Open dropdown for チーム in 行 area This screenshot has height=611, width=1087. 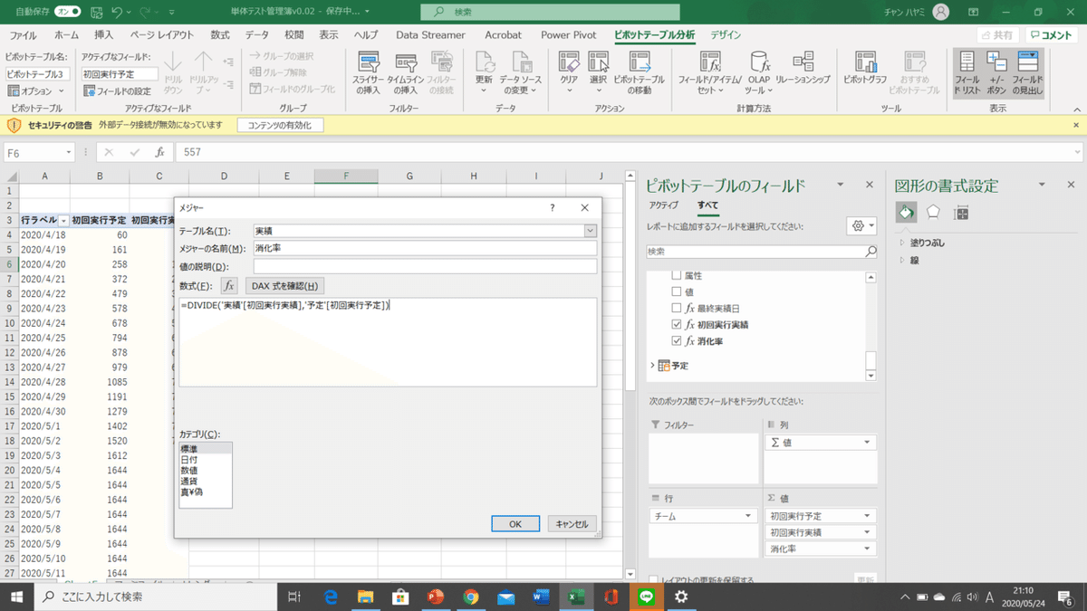[749, 516]
